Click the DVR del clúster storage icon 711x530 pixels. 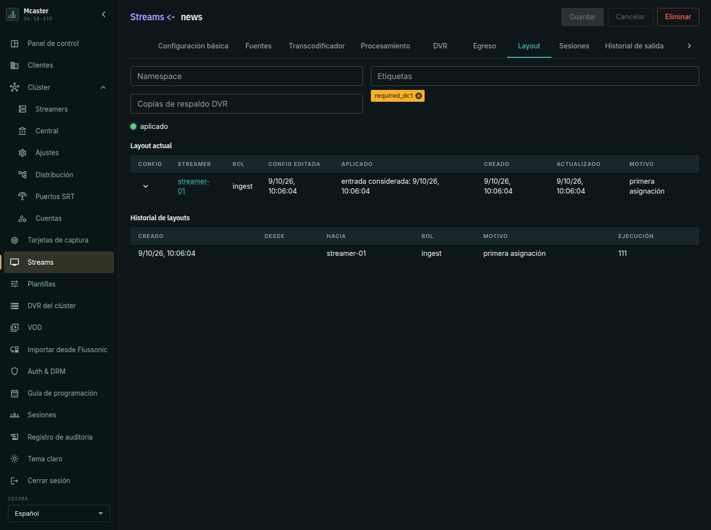[x=15, y=306]
